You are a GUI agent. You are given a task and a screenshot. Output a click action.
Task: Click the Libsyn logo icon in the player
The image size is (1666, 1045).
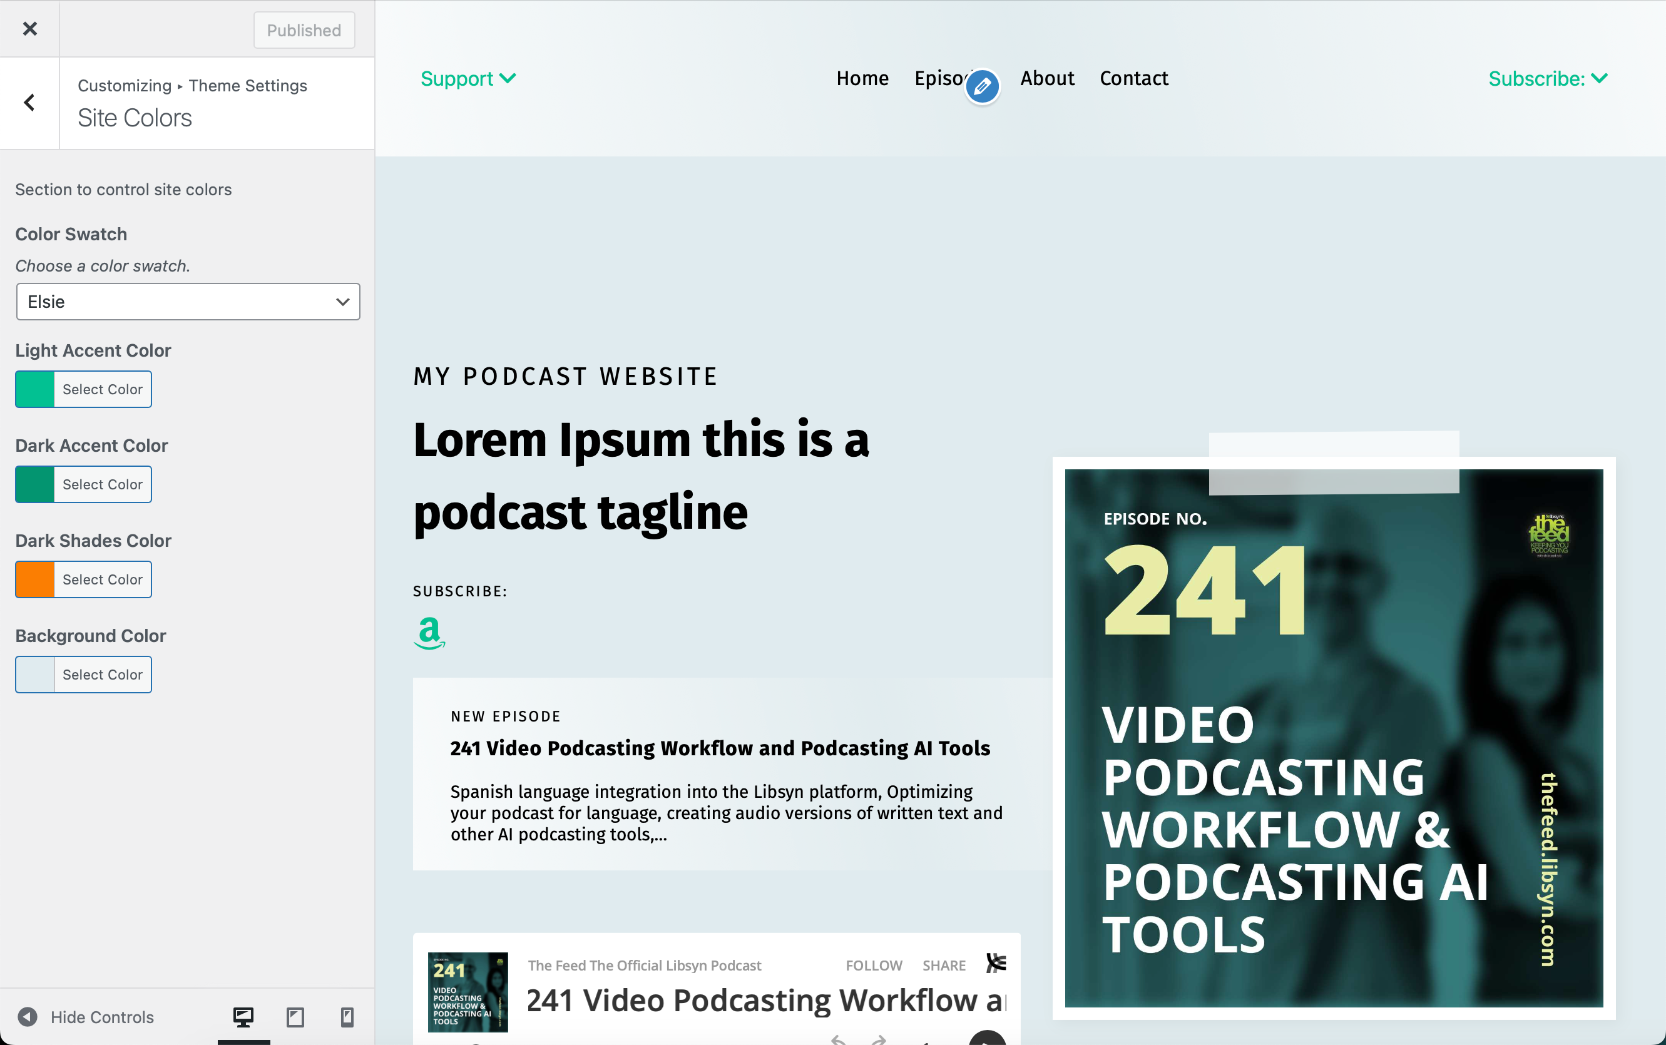[x=996, y=963]
